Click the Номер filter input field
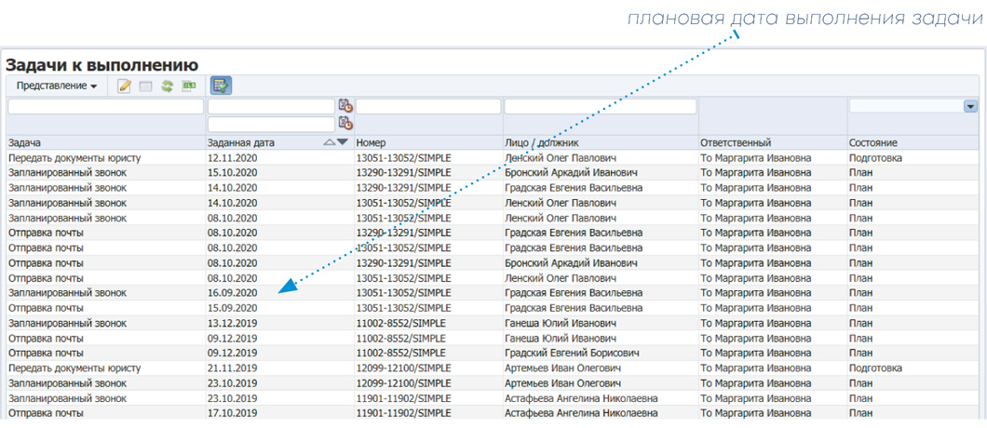Image resolution: width=987 pixels, height=428 pixels. (428, 107)
